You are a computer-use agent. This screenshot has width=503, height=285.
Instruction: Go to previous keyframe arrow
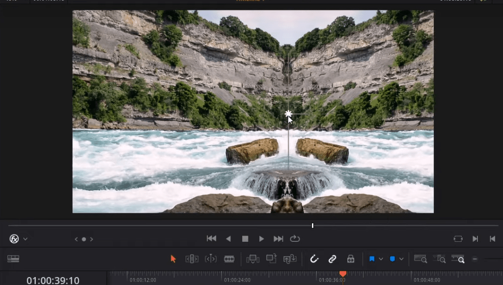point(76,239)
